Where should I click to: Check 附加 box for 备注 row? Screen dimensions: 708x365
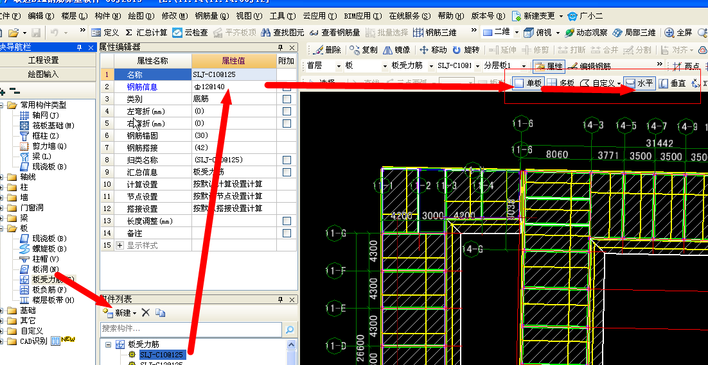(x=287, y=233)
